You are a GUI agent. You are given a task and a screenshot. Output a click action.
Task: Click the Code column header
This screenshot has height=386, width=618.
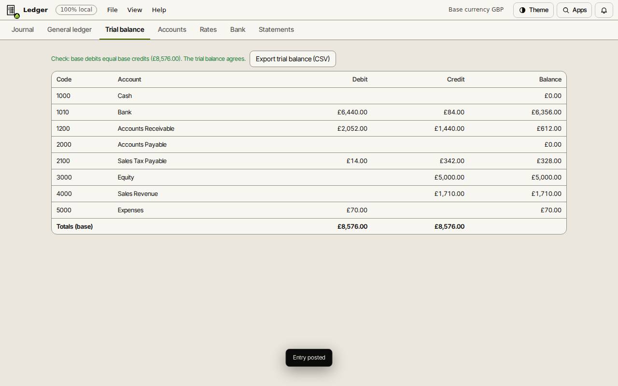(x=64, y=79)
